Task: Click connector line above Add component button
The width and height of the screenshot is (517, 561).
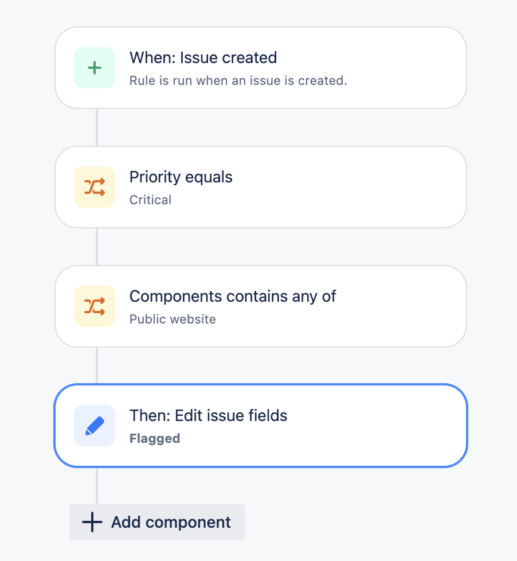Action: click(97, 485)
